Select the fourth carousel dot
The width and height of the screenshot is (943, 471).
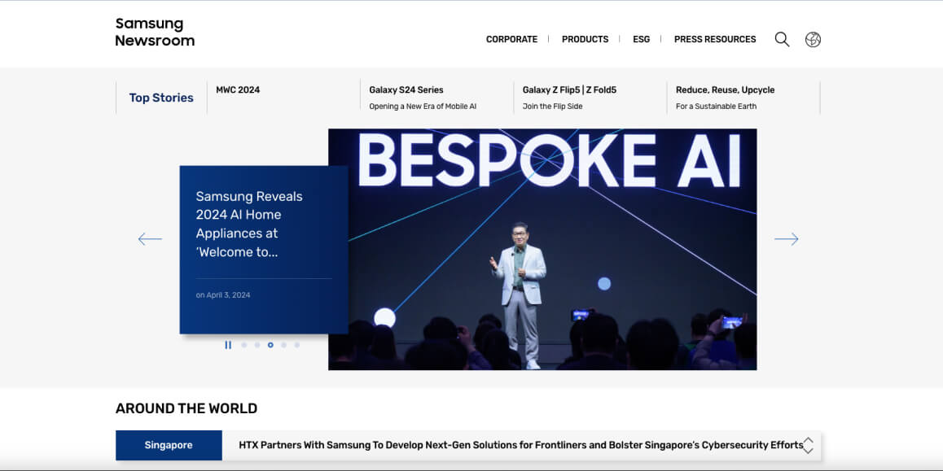click(283, 345)
